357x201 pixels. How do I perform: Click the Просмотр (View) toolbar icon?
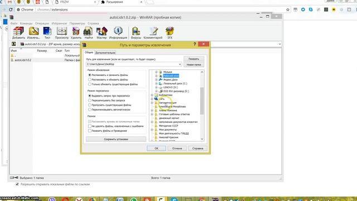[61, 33]
